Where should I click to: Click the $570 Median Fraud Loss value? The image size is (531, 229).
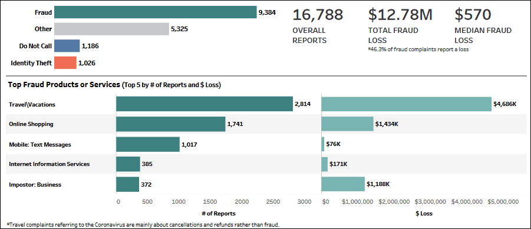[473, 15]
